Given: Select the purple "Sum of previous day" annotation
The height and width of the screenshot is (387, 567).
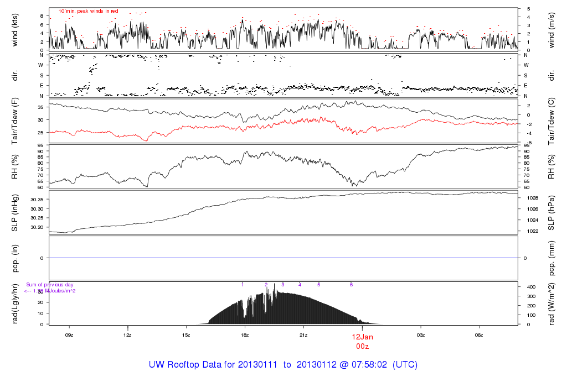Looking at the screenshot, I should (50, 285).
